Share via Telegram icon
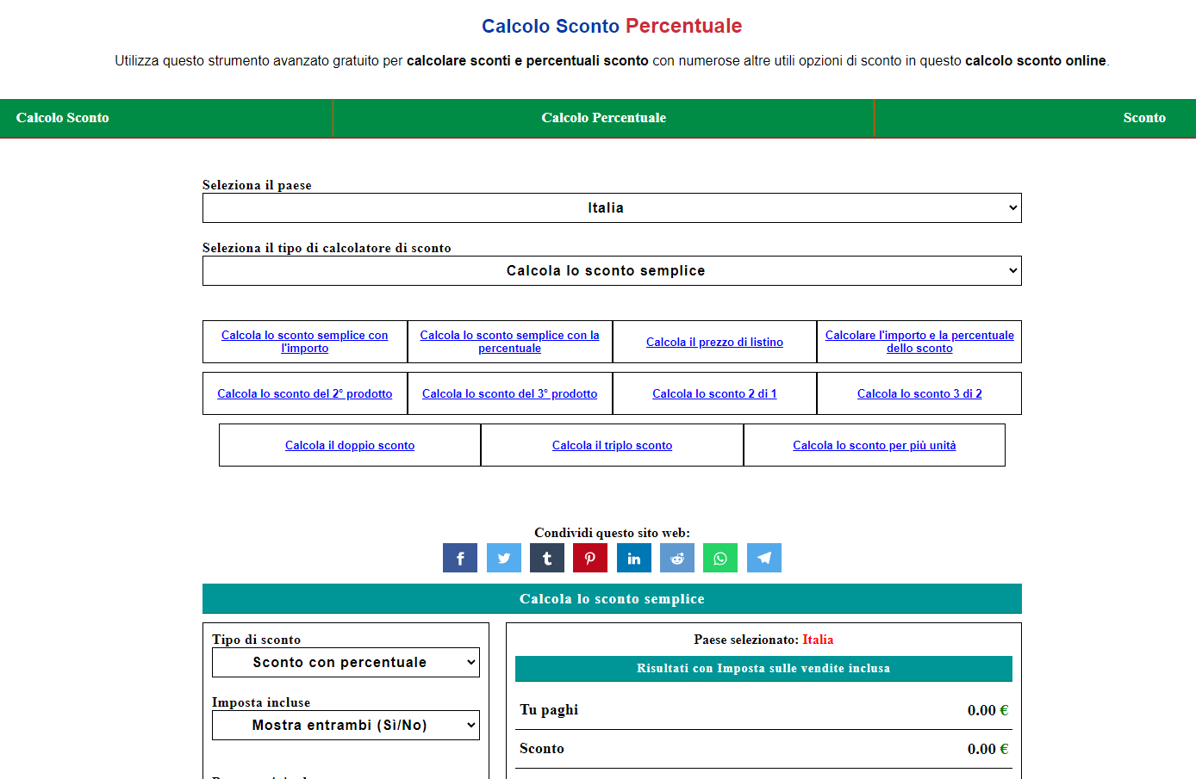The width and height of the screenshot is (1196, 779). 764,558
